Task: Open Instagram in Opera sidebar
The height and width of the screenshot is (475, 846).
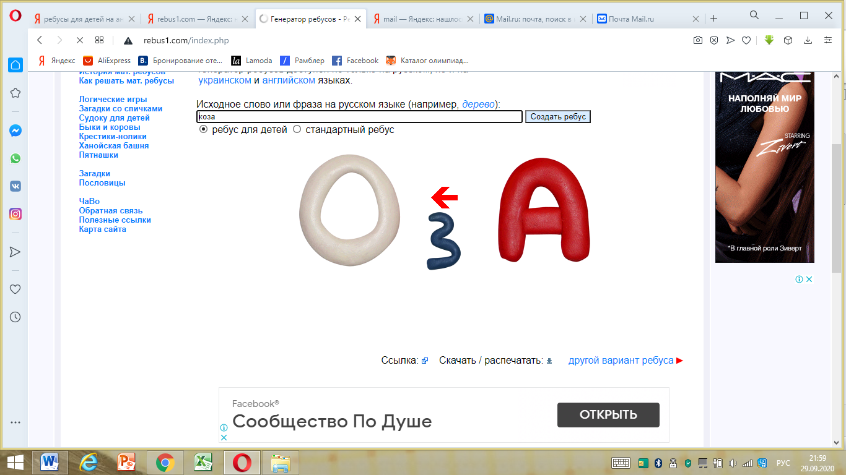Action: 15,215
